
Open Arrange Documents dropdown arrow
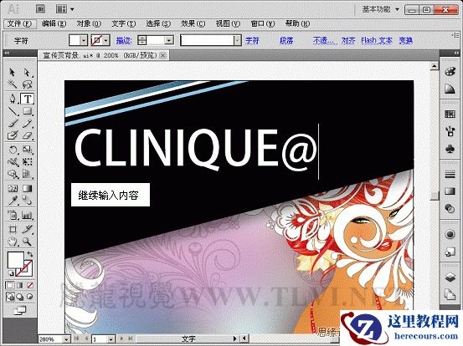(72, 9)
